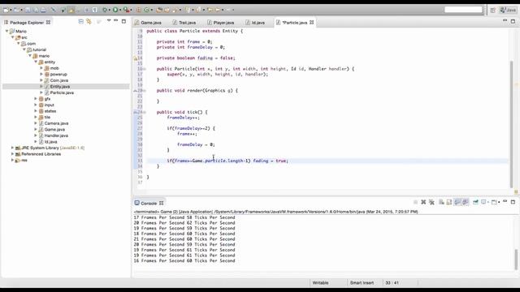Maximize the Console view
Viewport: 520px width, 292px height.
pyautogui.click(x=513, y=202)
